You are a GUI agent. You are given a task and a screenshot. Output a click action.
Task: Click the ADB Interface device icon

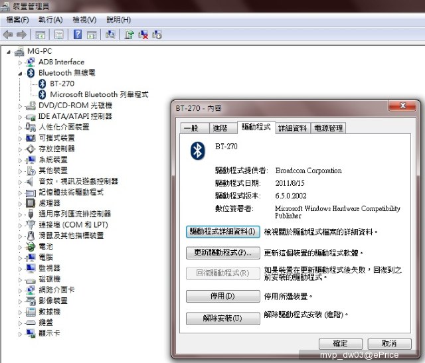pos(31,62)
